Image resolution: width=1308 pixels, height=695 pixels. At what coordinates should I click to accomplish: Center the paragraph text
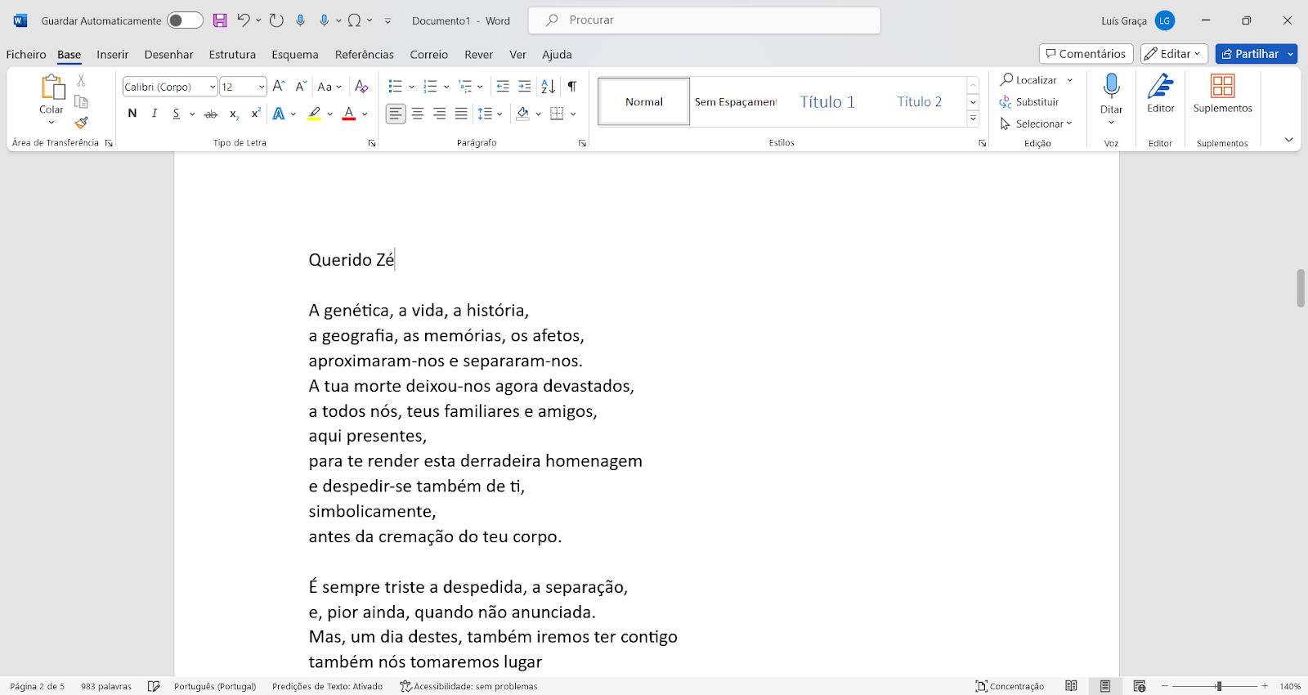pos(418,114)
